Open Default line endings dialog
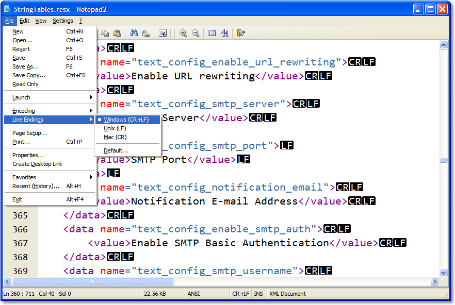The width and height of the screenshot is (455, 305). (116, 150)
